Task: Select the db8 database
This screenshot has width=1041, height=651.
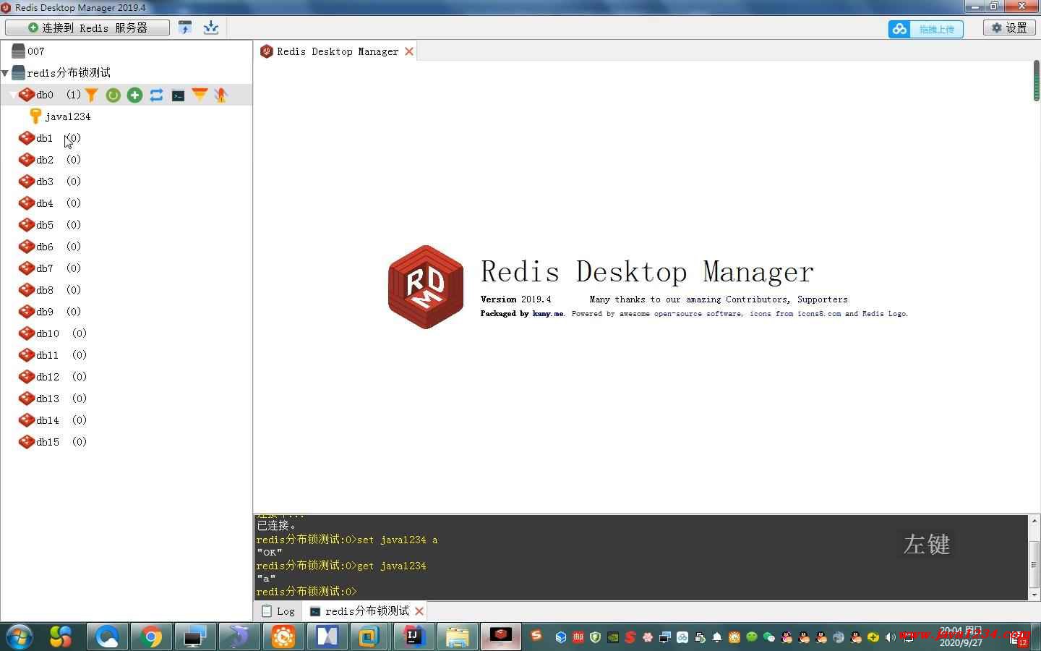Action: coord(45,290)
